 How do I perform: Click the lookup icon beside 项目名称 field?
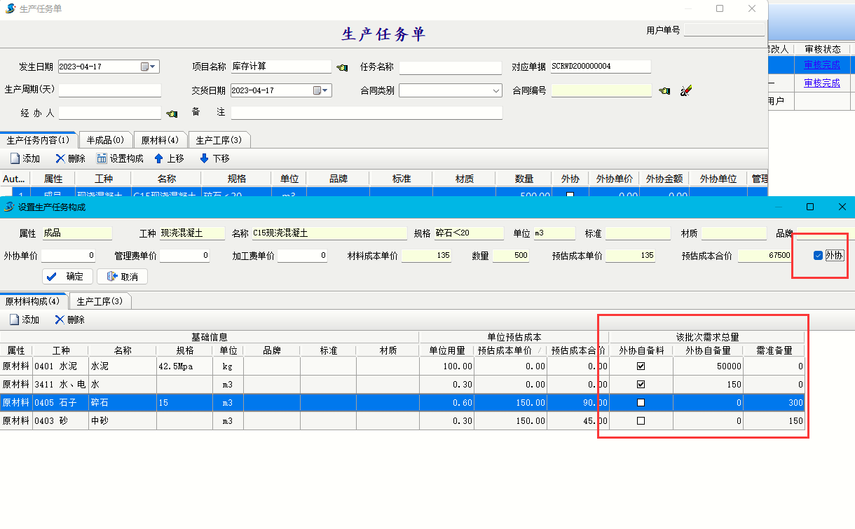tap(342, 67)
